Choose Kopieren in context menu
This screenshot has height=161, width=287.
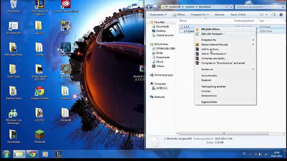click(x=225, y=80)
